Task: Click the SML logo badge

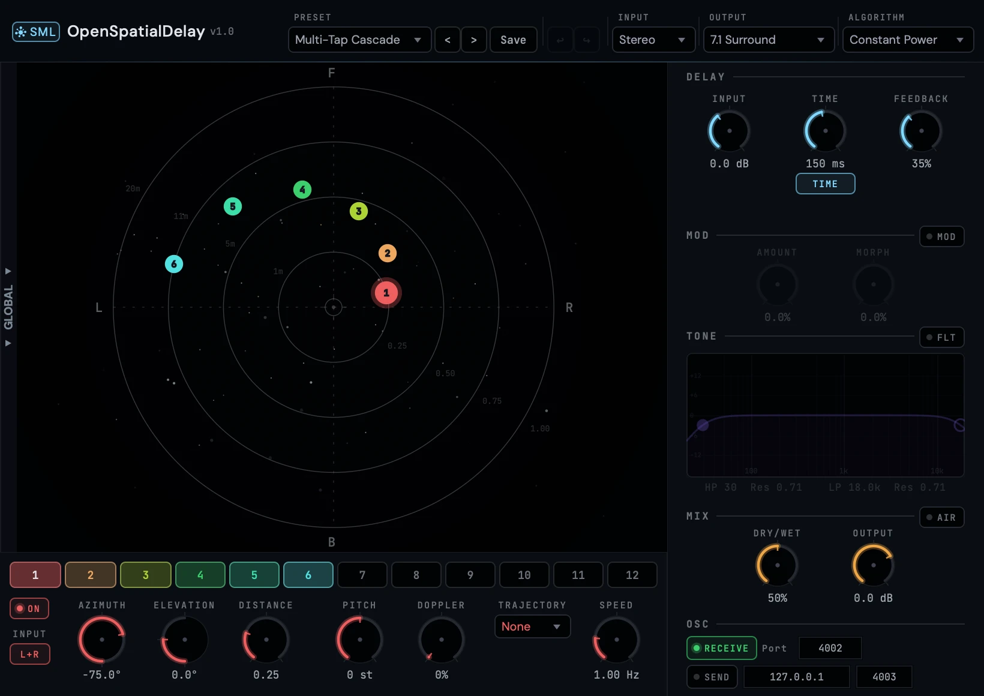Action: (36, 32)
